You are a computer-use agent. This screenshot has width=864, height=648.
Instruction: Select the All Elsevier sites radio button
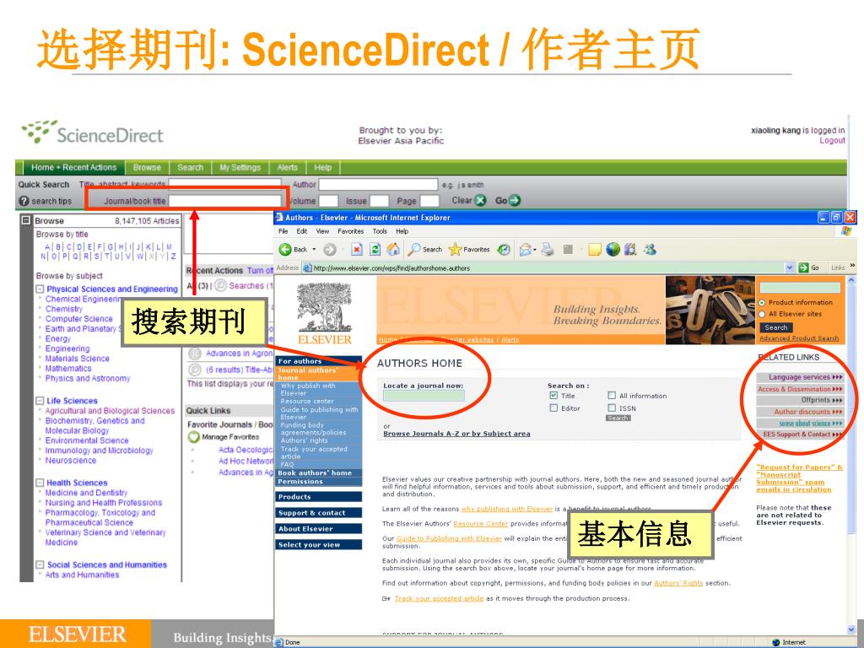[x=762, y=314]
